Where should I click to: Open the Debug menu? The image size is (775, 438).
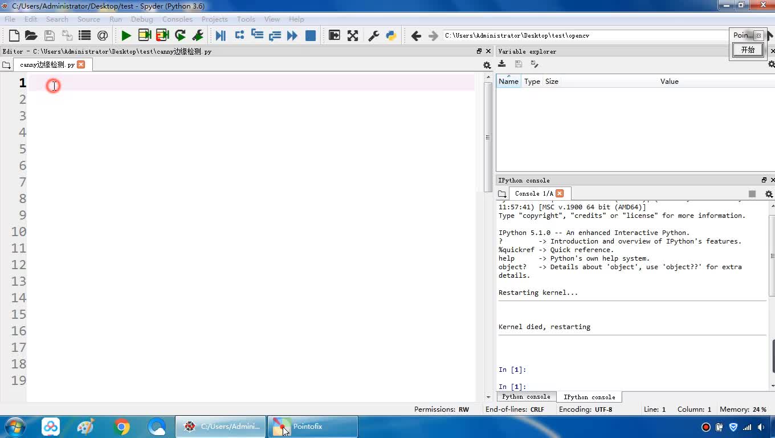coord(142,19)
